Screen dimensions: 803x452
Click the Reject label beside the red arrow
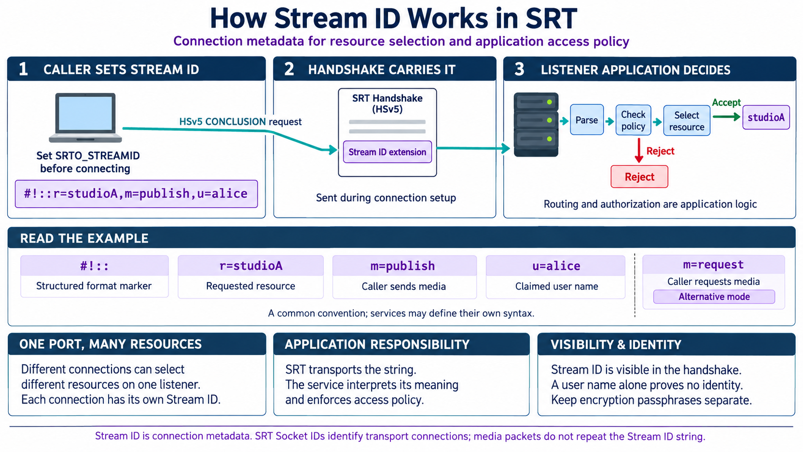pyautogui.click(x=660, y=151)
